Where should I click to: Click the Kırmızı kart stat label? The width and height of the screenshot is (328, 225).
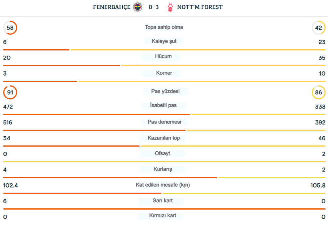point(162,216)
